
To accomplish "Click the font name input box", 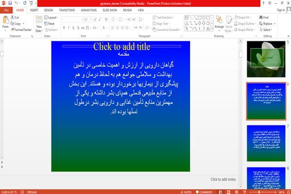I will [72, 19].
